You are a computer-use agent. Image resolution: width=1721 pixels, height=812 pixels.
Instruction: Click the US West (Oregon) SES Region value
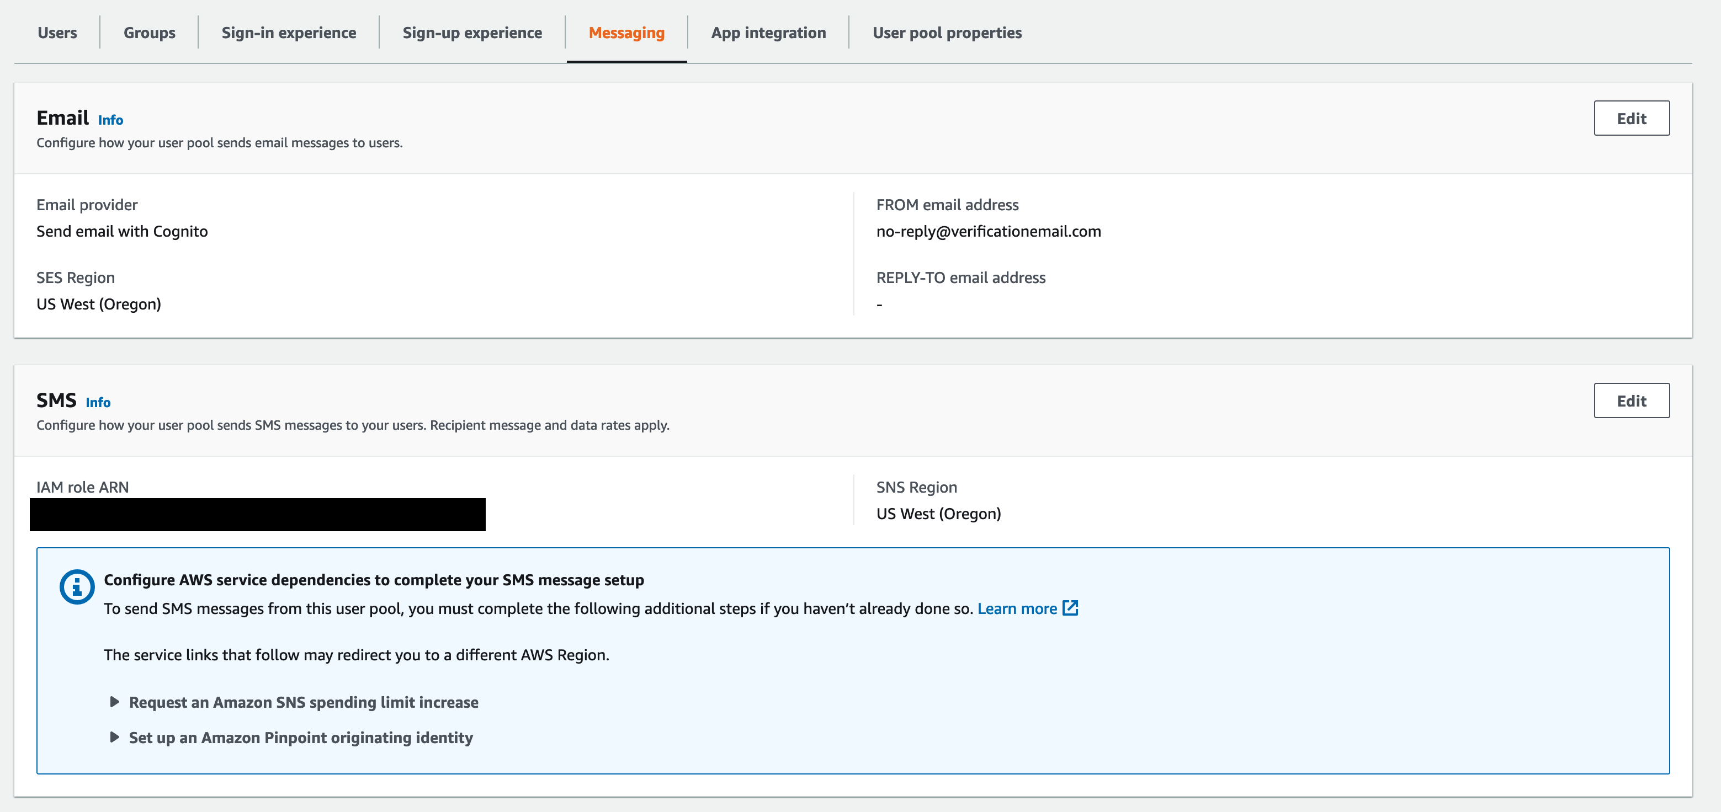[99, 304]
